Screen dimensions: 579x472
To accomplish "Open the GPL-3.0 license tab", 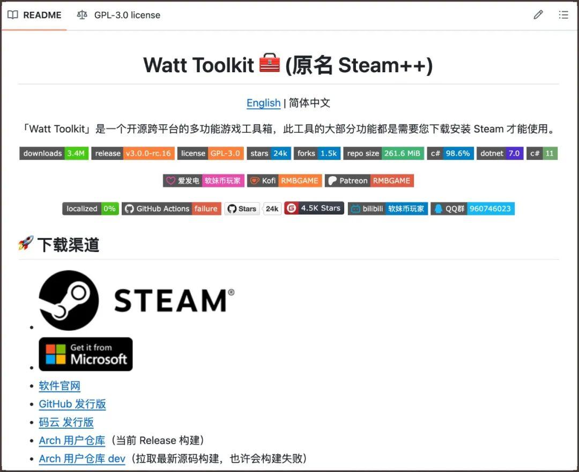I will point(119,15).
